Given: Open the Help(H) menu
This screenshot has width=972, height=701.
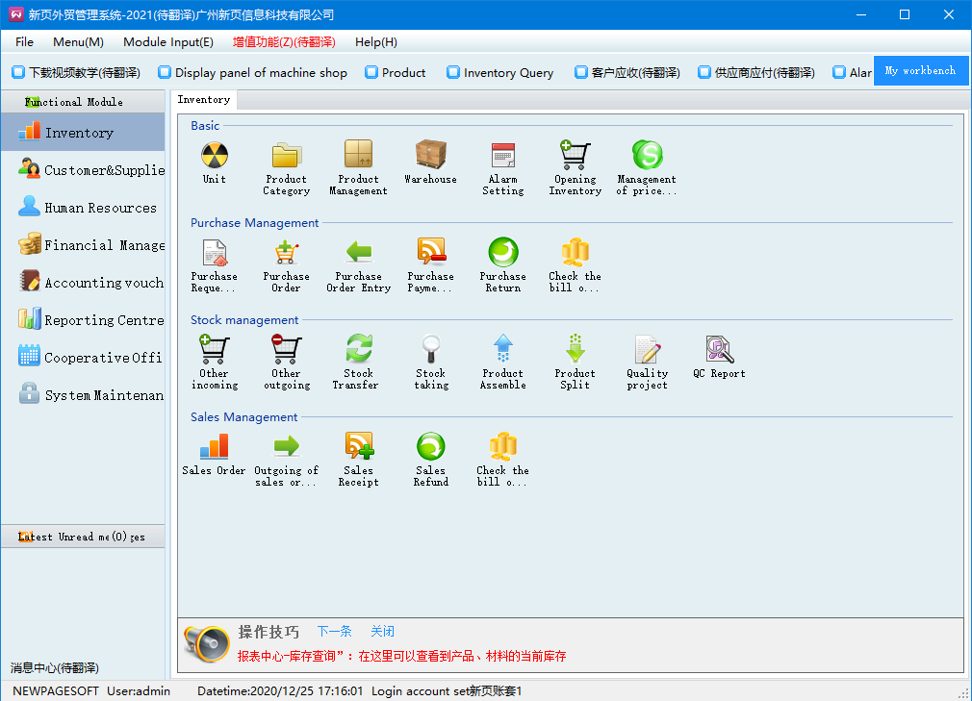Looking at the screenshot, I should pos(375,41).
